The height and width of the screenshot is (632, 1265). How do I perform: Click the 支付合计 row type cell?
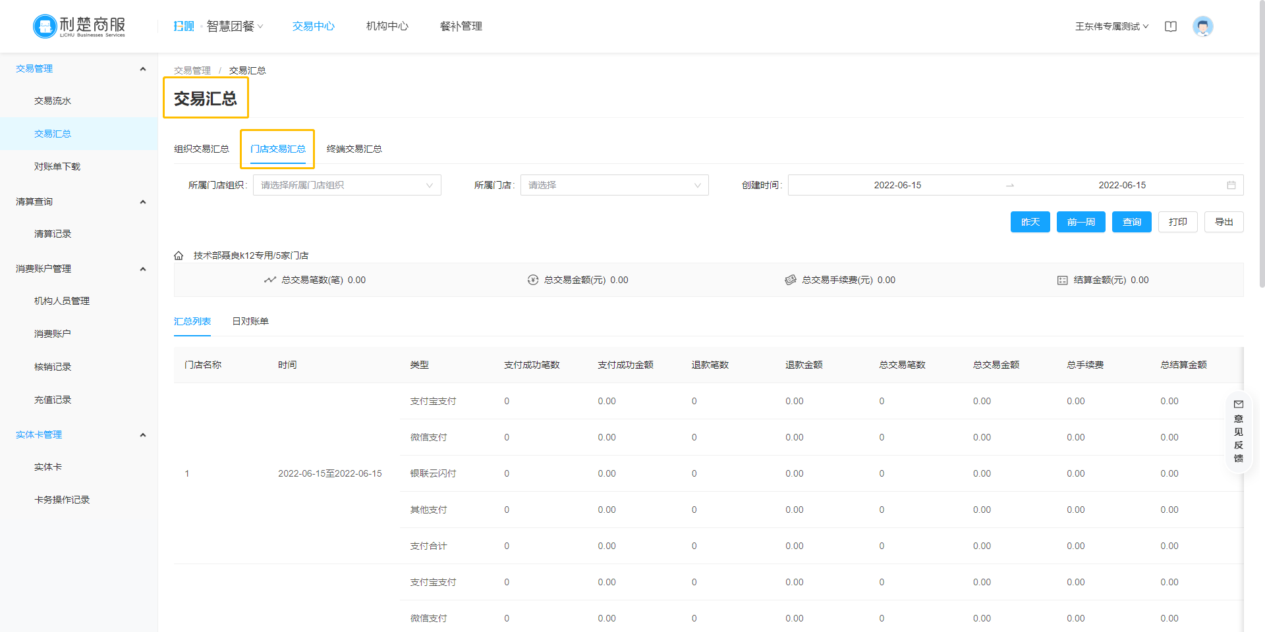(x=428, y=546)
